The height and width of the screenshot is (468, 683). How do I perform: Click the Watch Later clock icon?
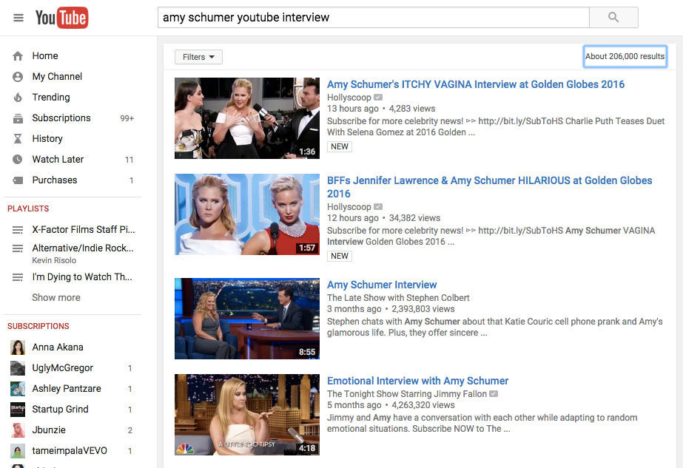(x=18, y=160)
